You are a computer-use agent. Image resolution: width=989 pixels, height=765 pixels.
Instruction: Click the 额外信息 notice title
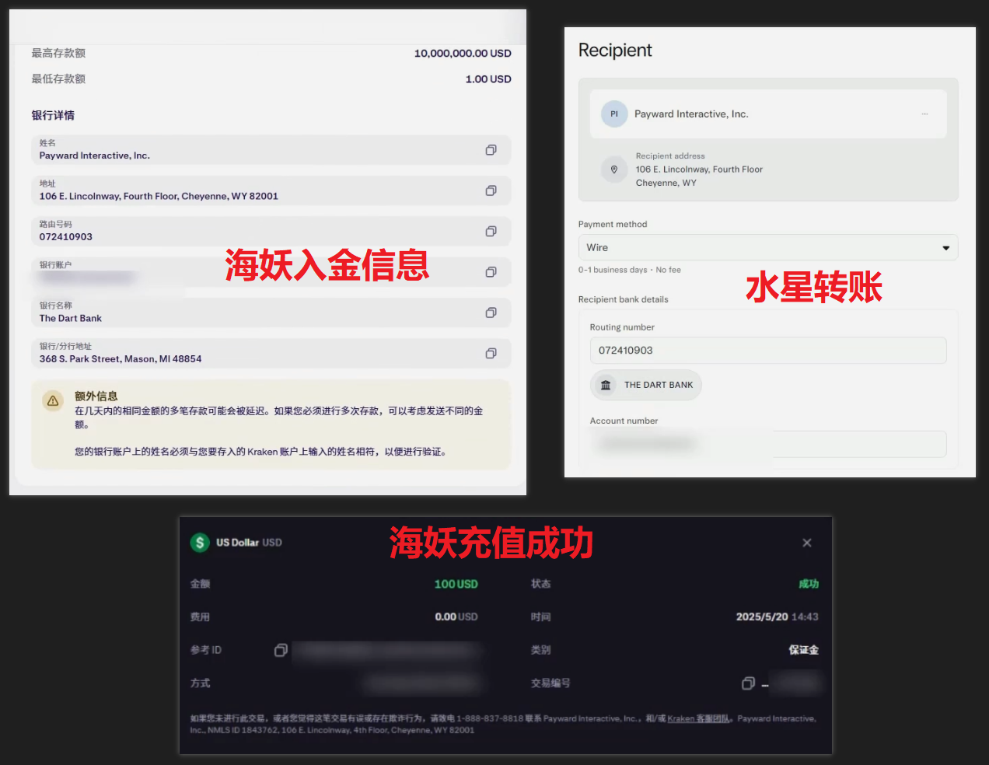(96, 396)
